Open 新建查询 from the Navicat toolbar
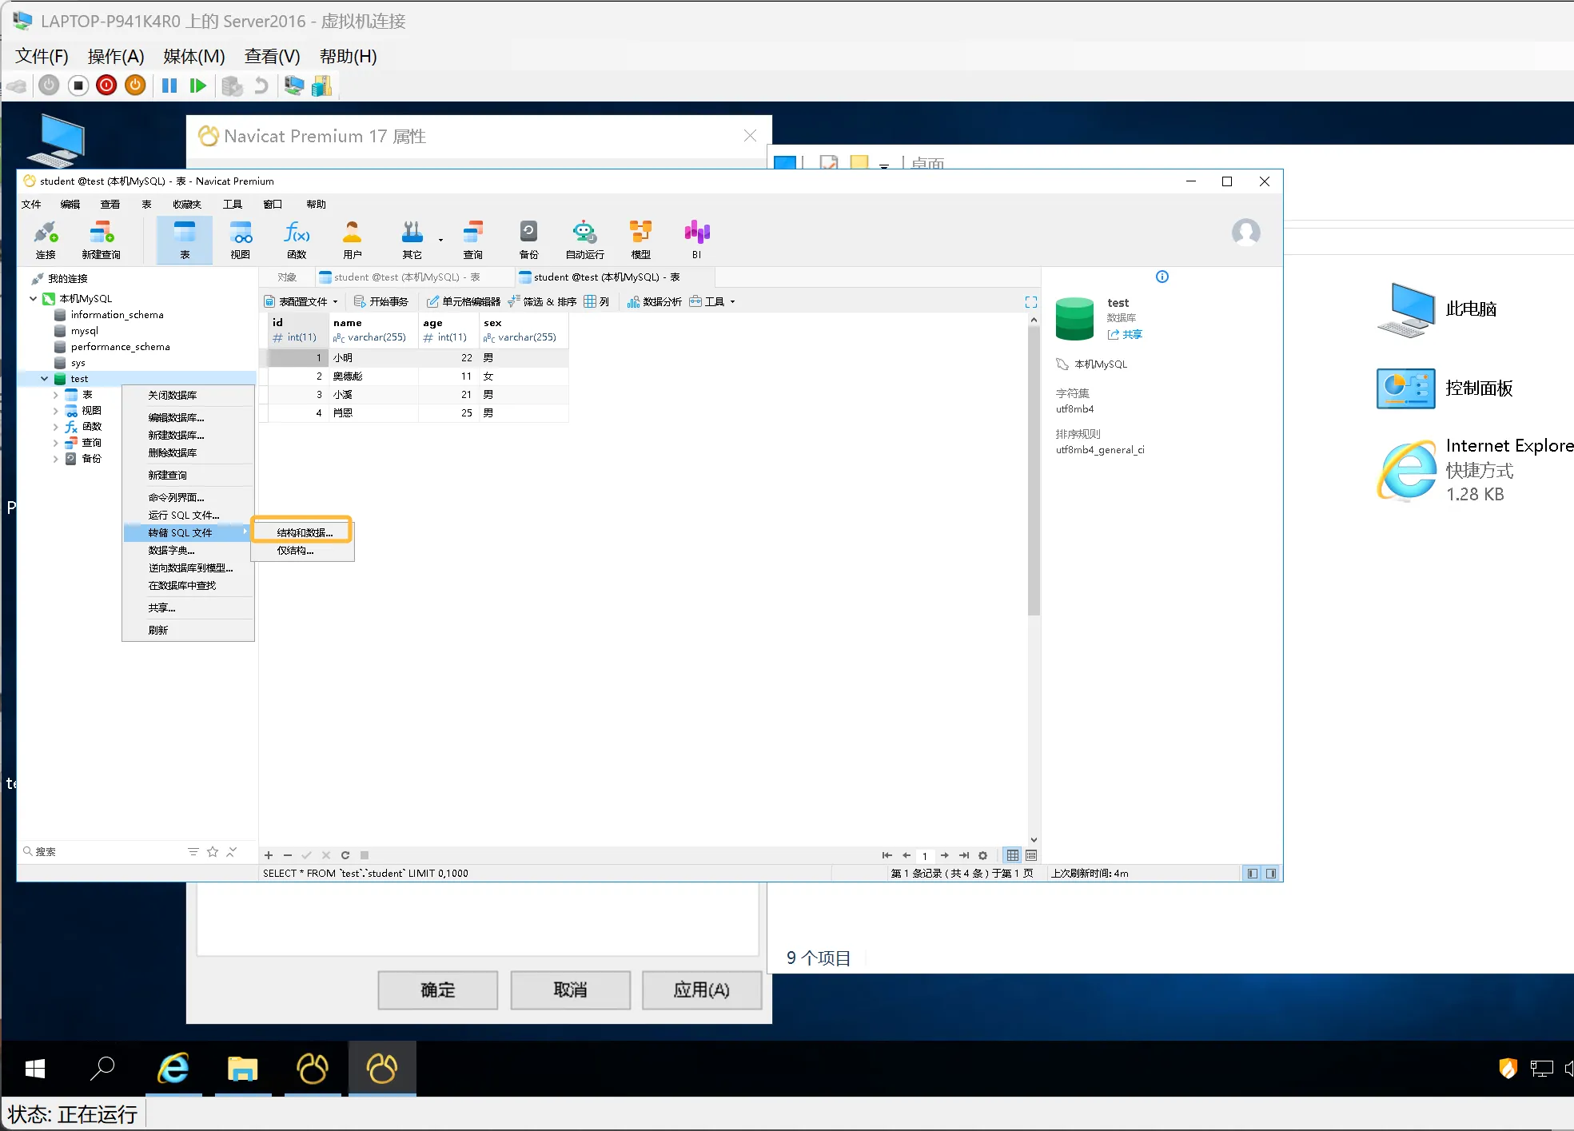This screenshot has width=1574, height=1131. pos(101,239)
